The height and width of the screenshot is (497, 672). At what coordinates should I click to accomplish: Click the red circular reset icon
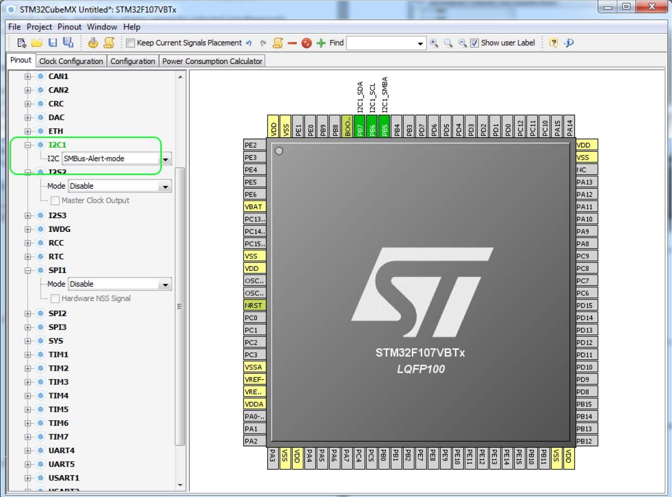click(306, 43)
